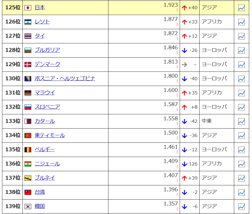Image resolution: width=252 pixels, height=214 pixels.
Task: Click the 1.923 value in 日本 row
Action: [171, 5]
